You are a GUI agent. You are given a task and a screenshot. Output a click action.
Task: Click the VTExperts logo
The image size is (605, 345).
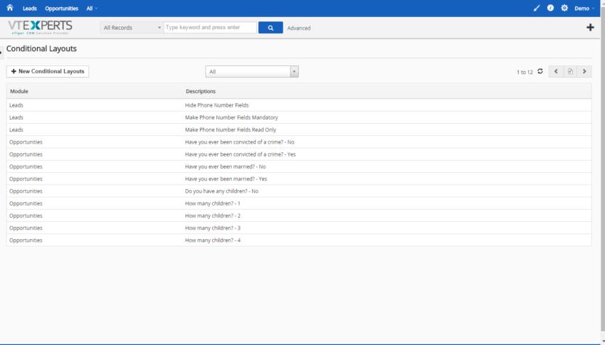click(x=40, y=27)
